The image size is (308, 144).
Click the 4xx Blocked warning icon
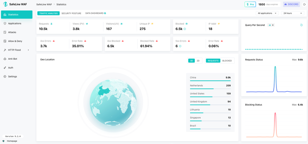point(122,41)
